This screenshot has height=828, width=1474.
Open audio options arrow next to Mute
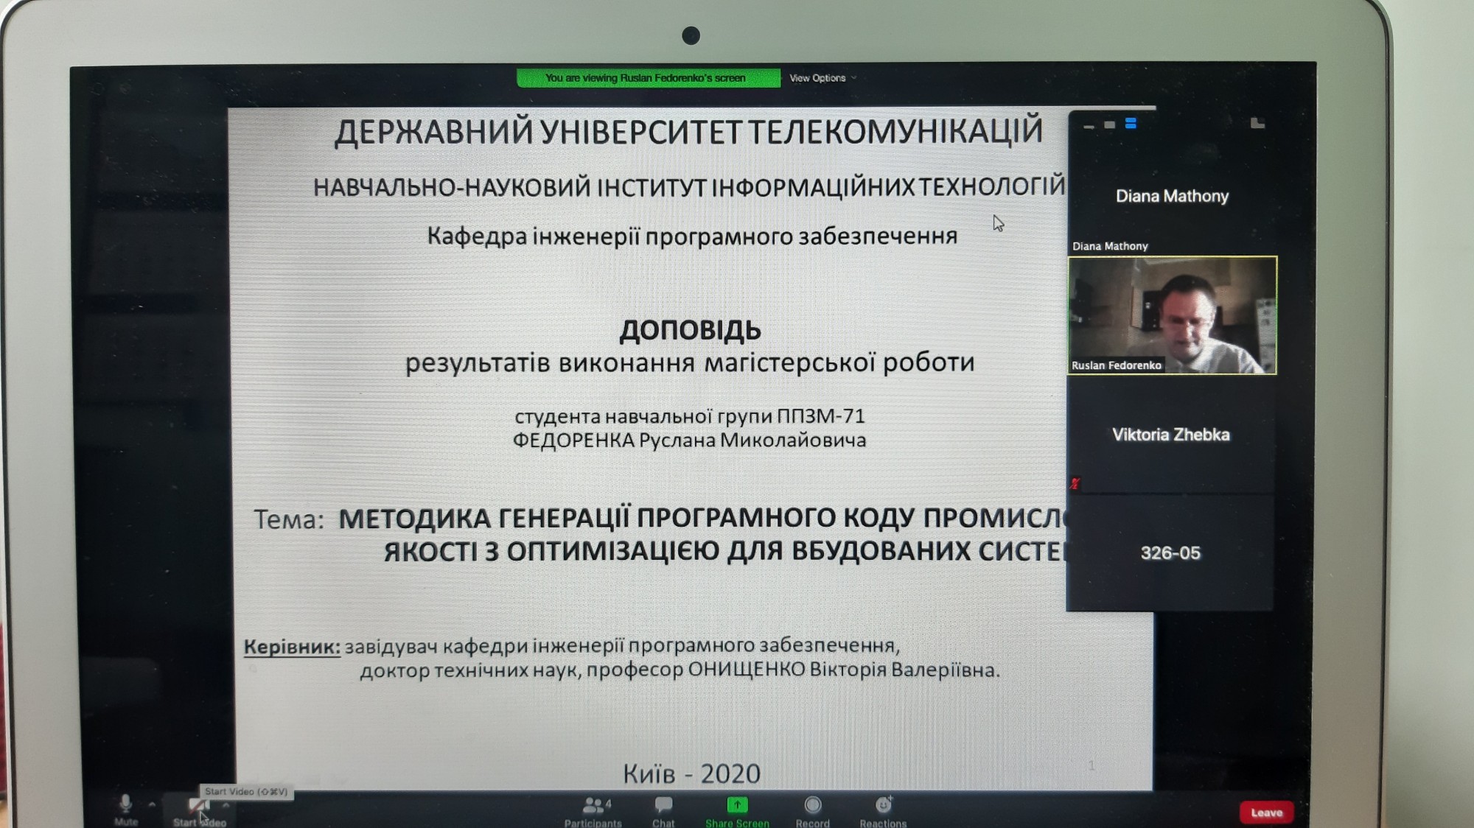(x=152, y=804)
